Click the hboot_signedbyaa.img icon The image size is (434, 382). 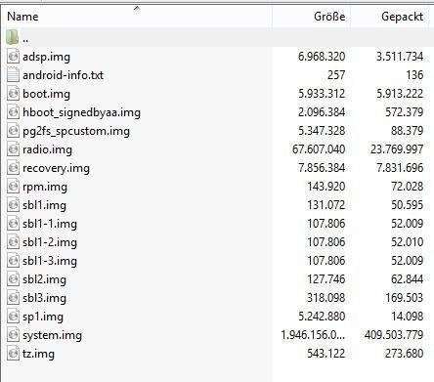coord(13,112)
